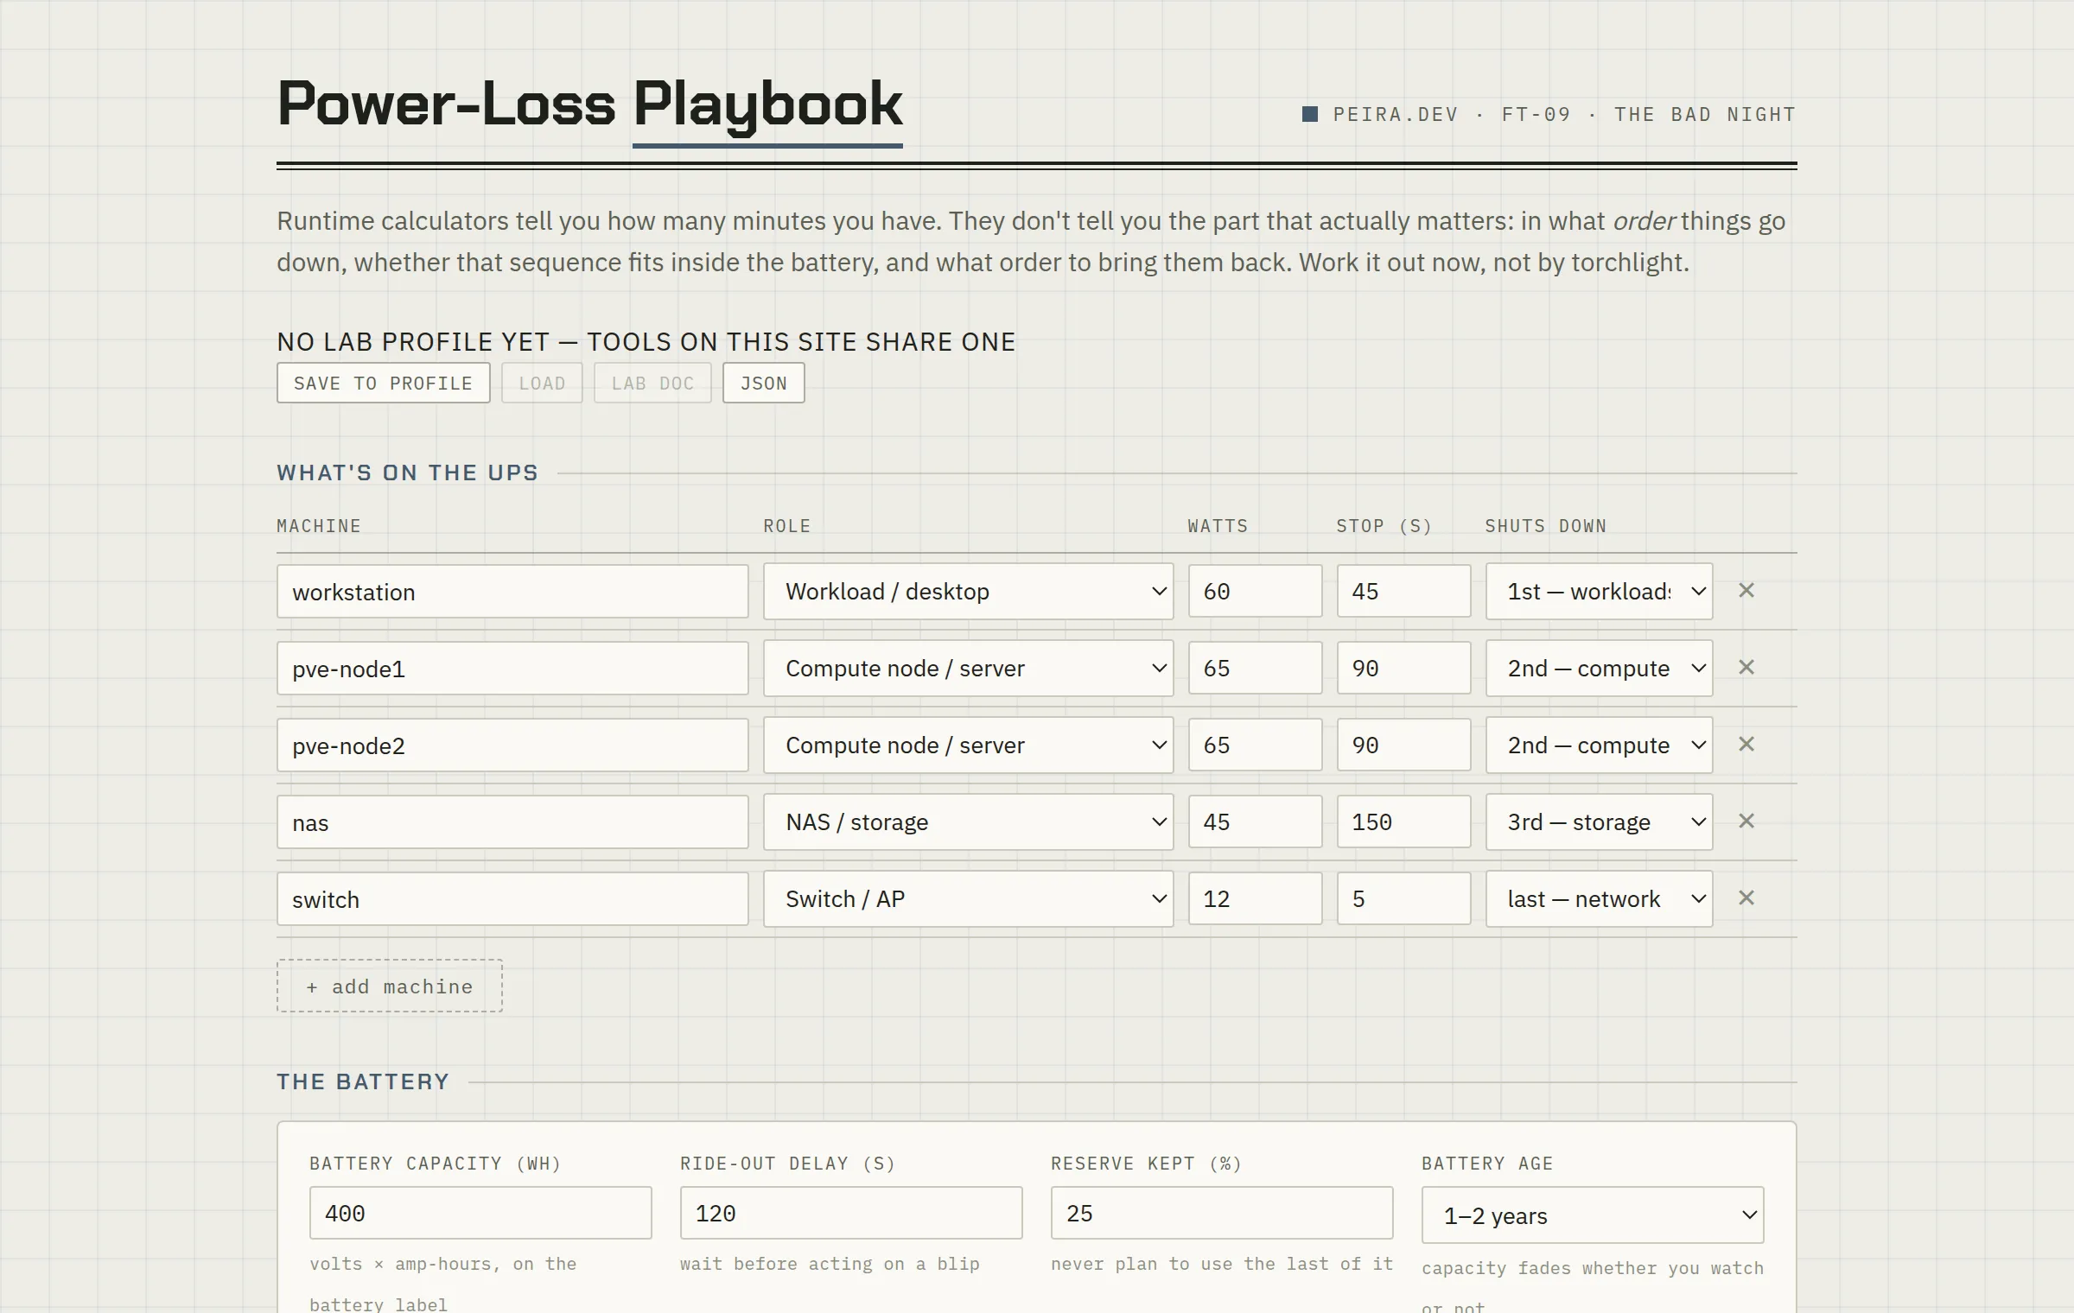Open the pve-node2 role dropdown
The height and width of the screenshot is (1313, 2074).
click(968, 745)
